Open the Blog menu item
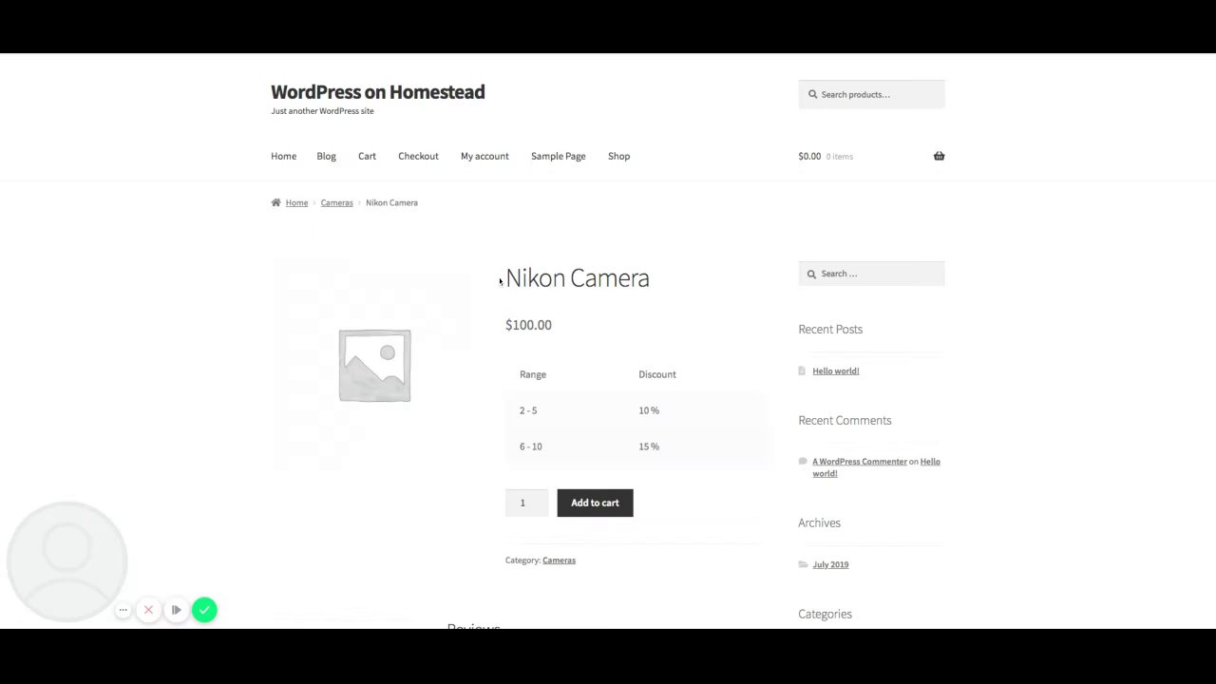 click(326, 156)
